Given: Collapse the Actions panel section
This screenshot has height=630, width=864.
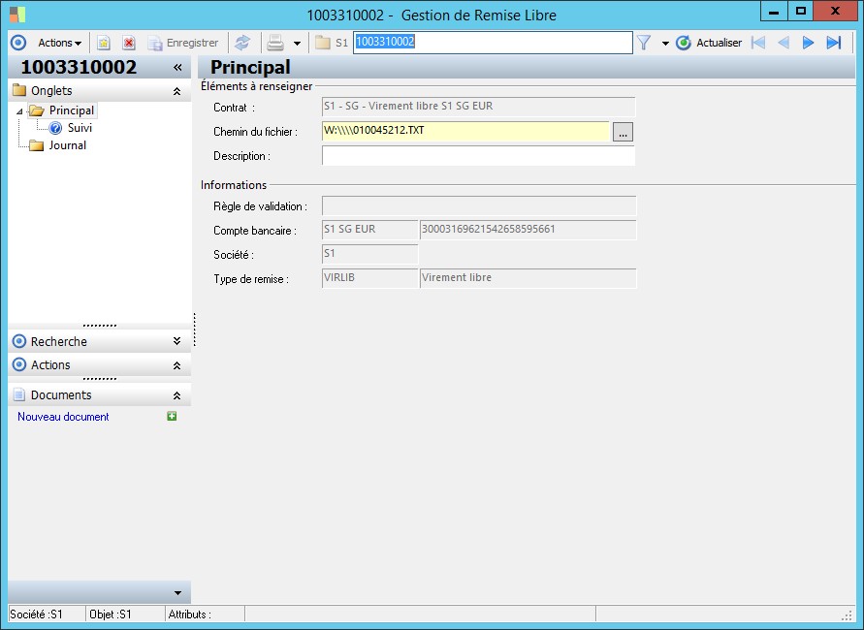Looking at the screenshot, I should 176,365.
